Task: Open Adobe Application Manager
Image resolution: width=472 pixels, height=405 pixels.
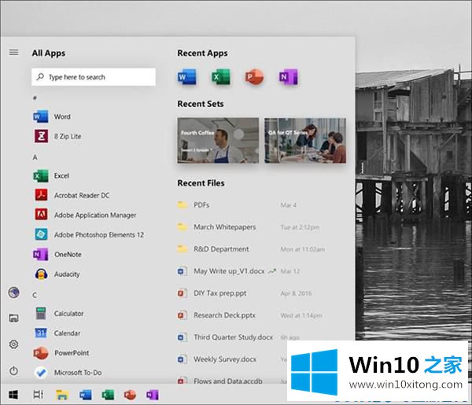Action: tap(85, 215)
